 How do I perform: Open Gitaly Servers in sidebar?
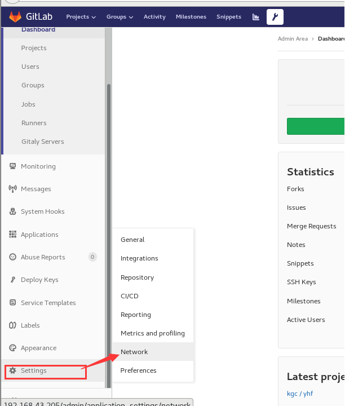tap(43, 142)
